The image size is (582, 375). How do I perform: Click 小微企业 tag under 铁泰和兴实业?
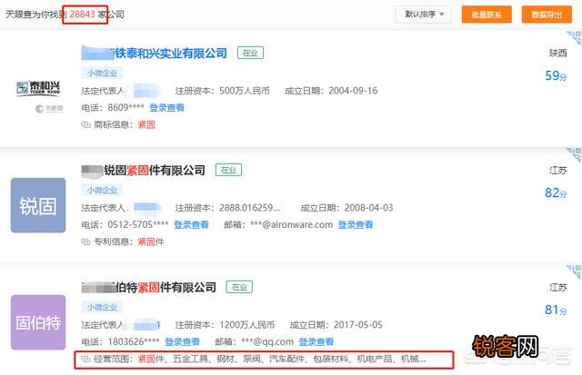coord(102,73)
